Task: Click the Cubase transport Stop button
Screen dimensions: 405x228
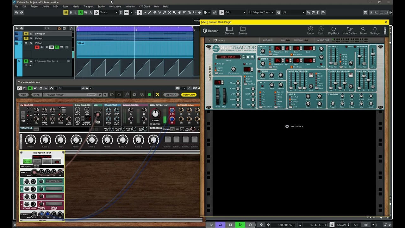Action: (230, 225)
